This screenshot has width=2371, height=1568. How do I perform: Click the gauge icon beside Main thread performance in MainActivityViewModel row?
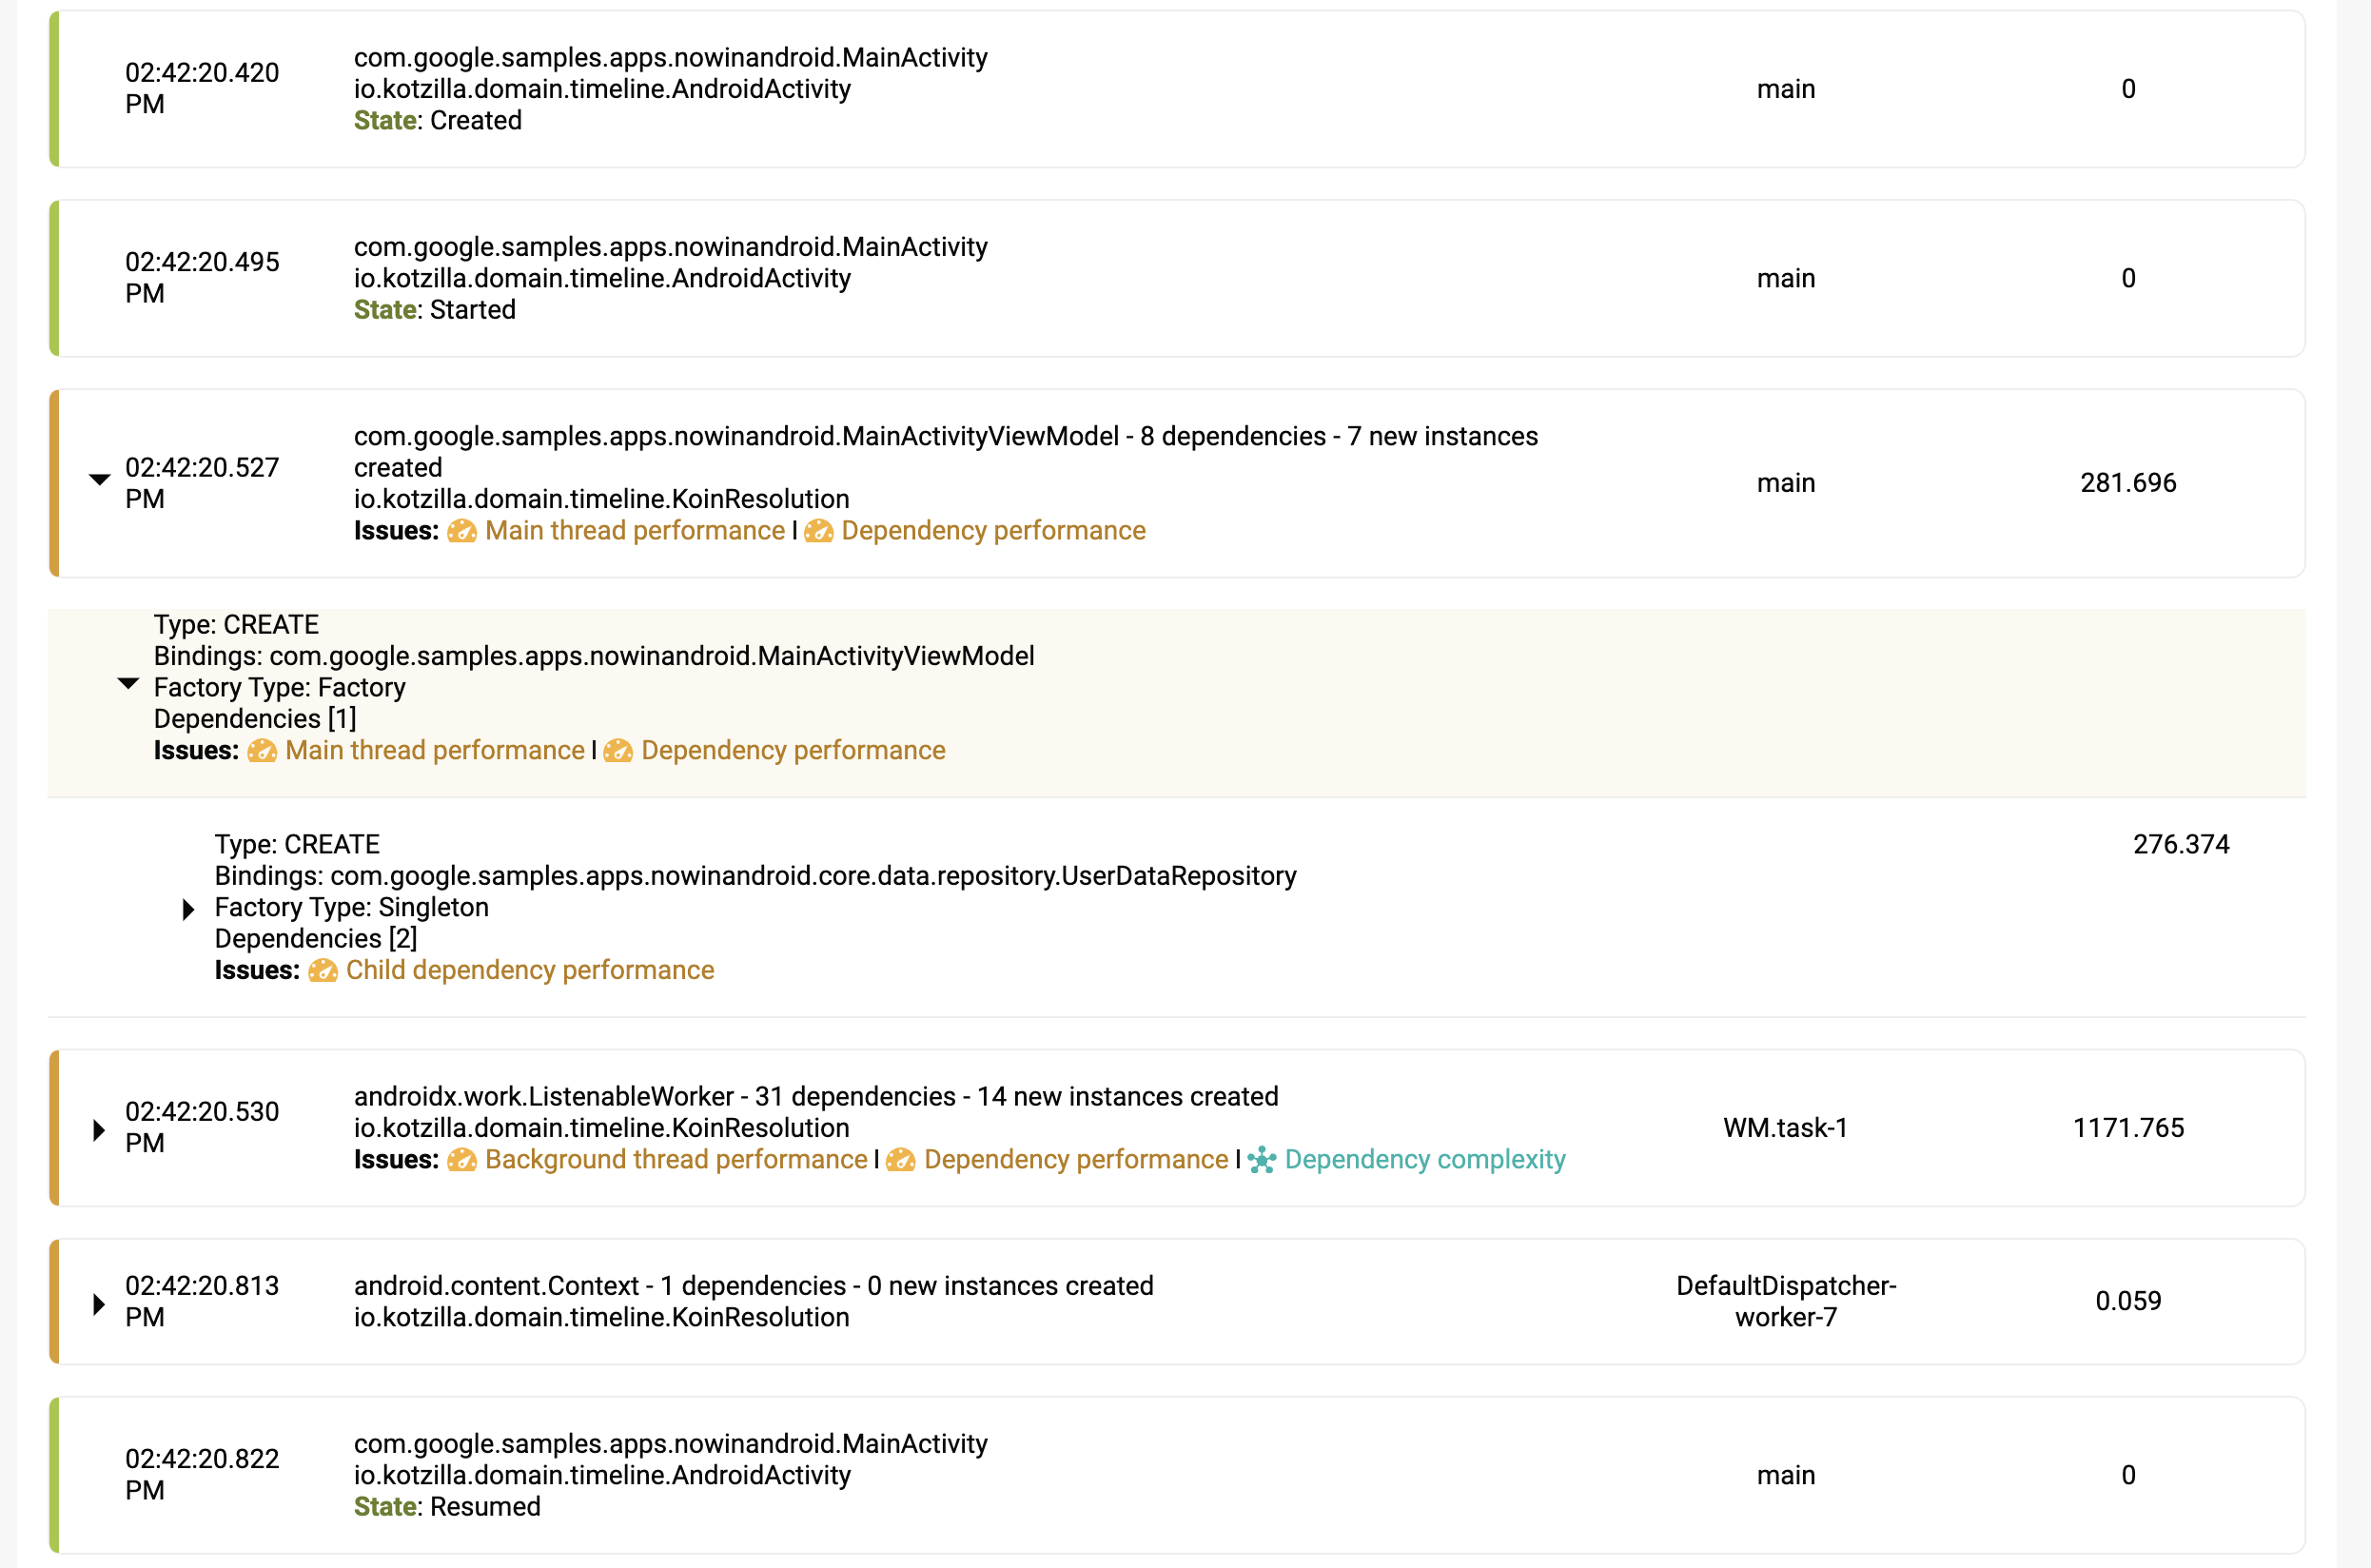pos(462,531)
